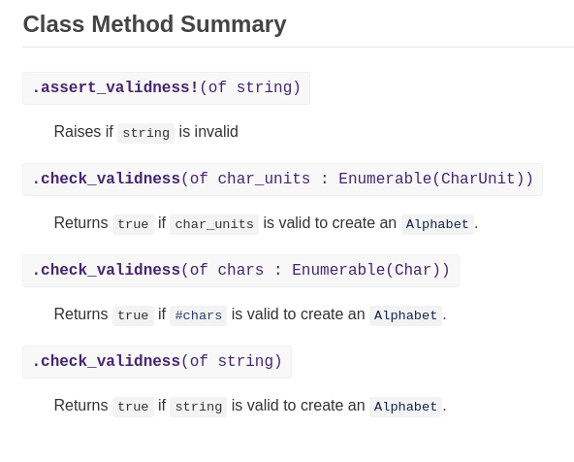Click the 'Raises if' description text

tap(83, 132)
